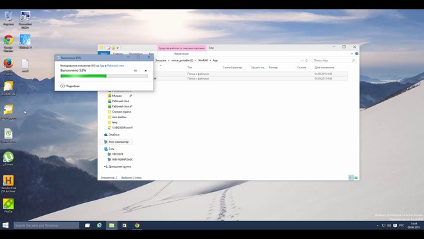
Task: Click the new folder icon in the quick access toolbar
Action: (113, 48)
